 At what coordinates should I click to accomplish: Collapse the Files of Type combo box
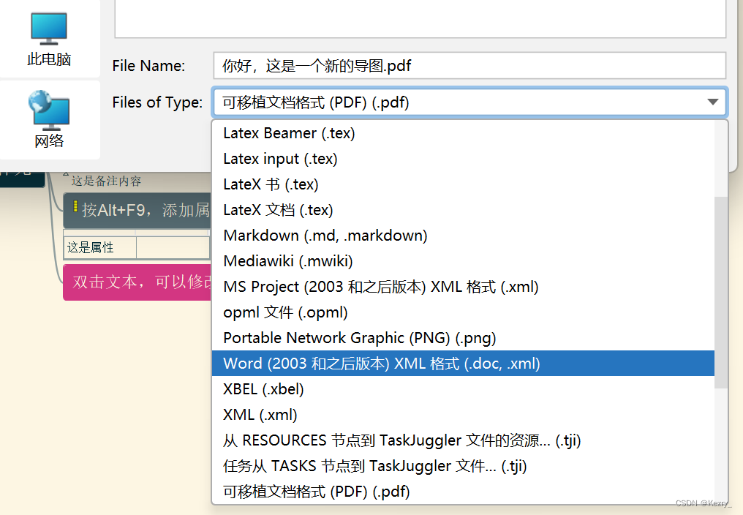click(x=469, y=102)
